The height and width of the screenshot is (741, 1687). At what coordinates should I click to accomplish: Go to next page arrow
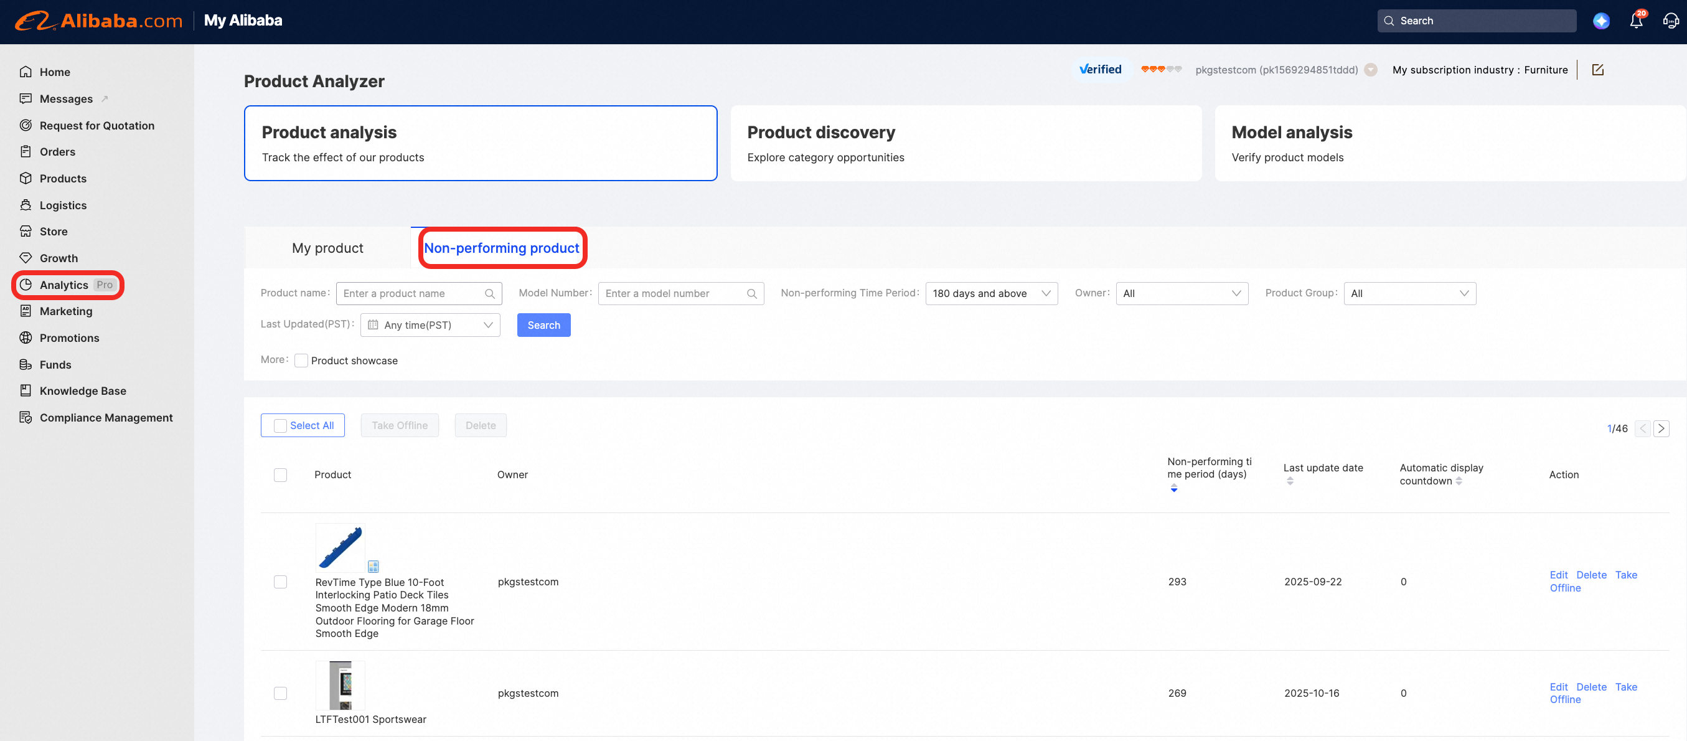point(1661,428)
